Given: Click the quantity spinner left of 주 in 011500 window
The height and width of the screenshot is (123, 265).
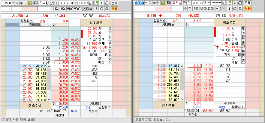Looking at the screenshot, I should (52, 9).
